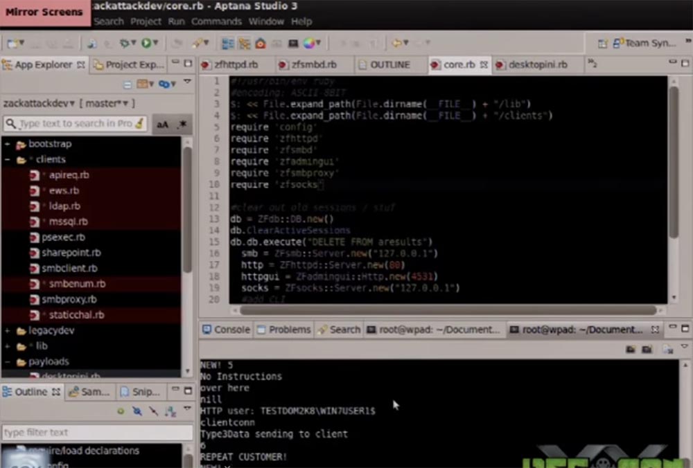Click the editor vertical scrollbar
The image size is (693, 468).
point(674,161)
